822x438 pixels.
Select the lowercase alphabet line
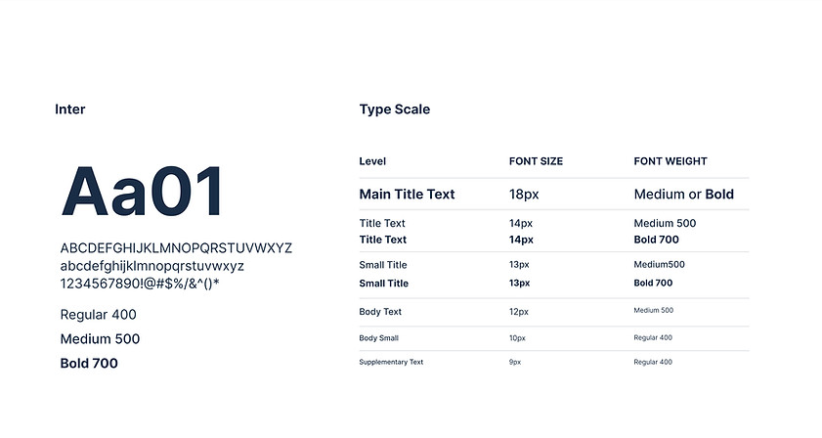(151, 266)
